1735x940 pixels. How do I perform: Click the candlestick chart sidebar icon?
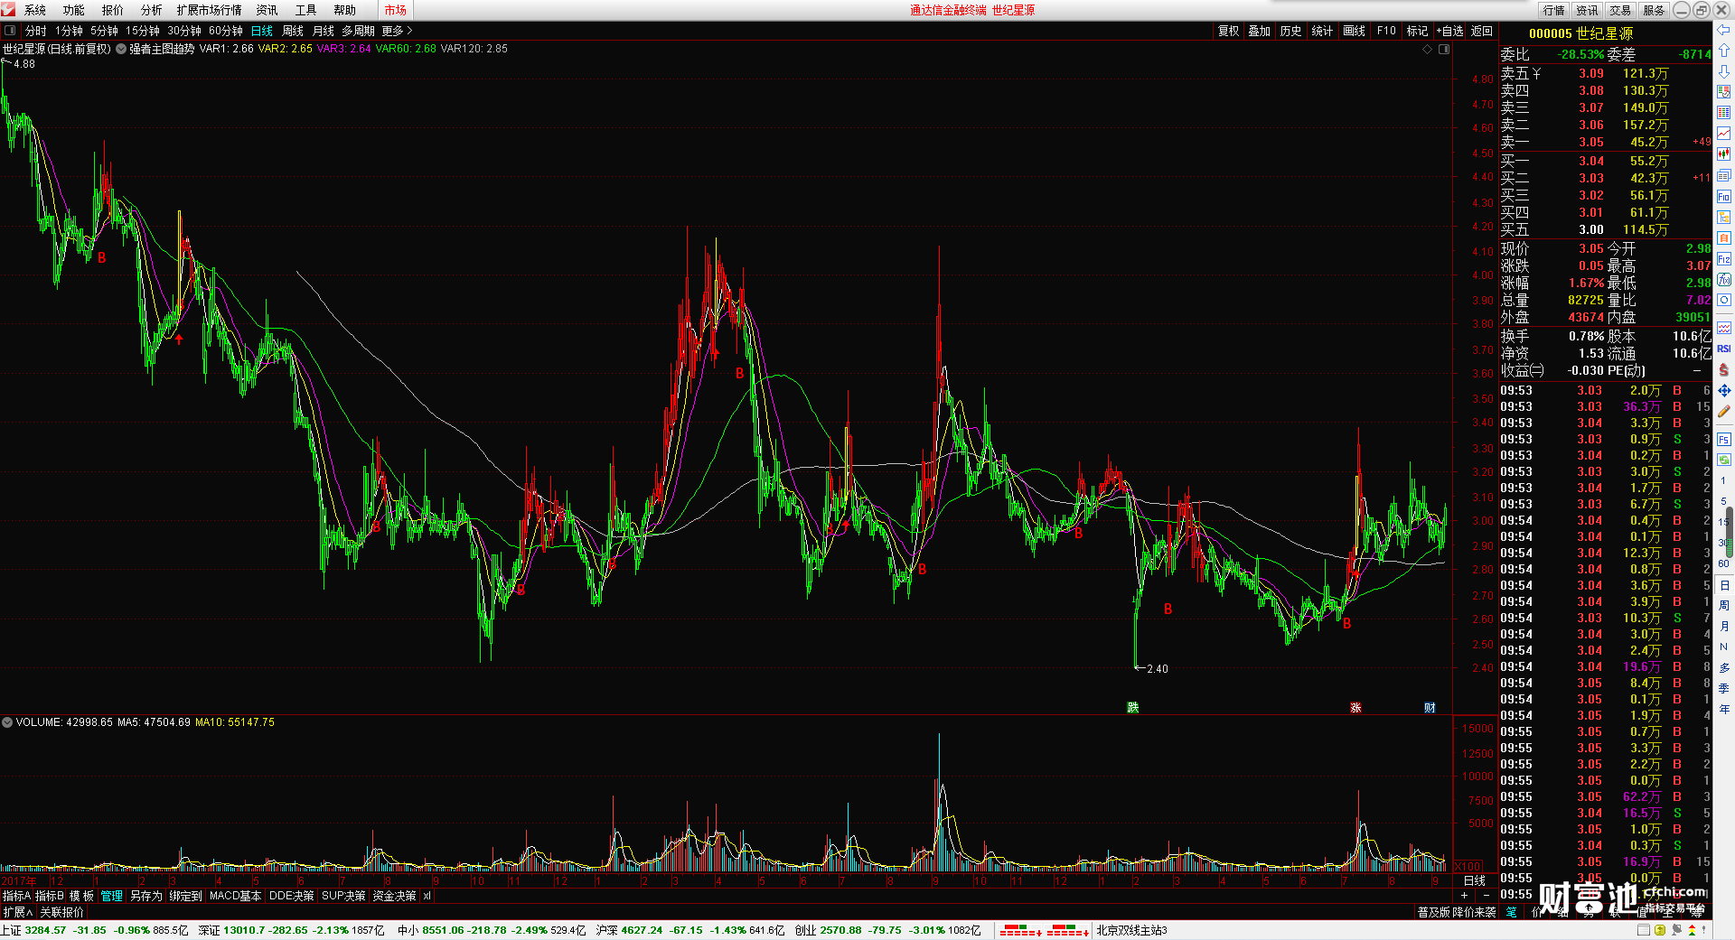tap(1723, 154)
